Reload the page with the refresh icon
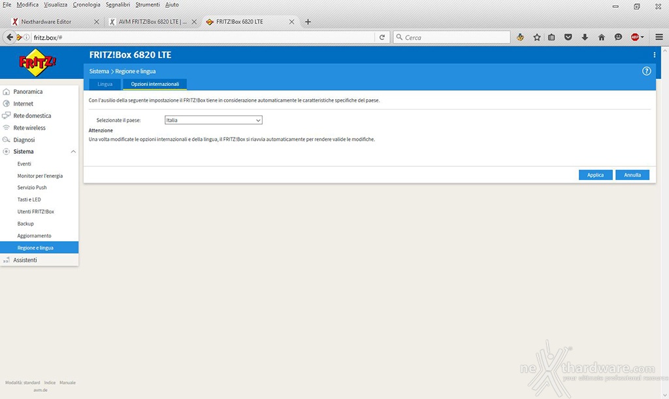This screenshot has width=669, height=399. (x=382, y=37)
